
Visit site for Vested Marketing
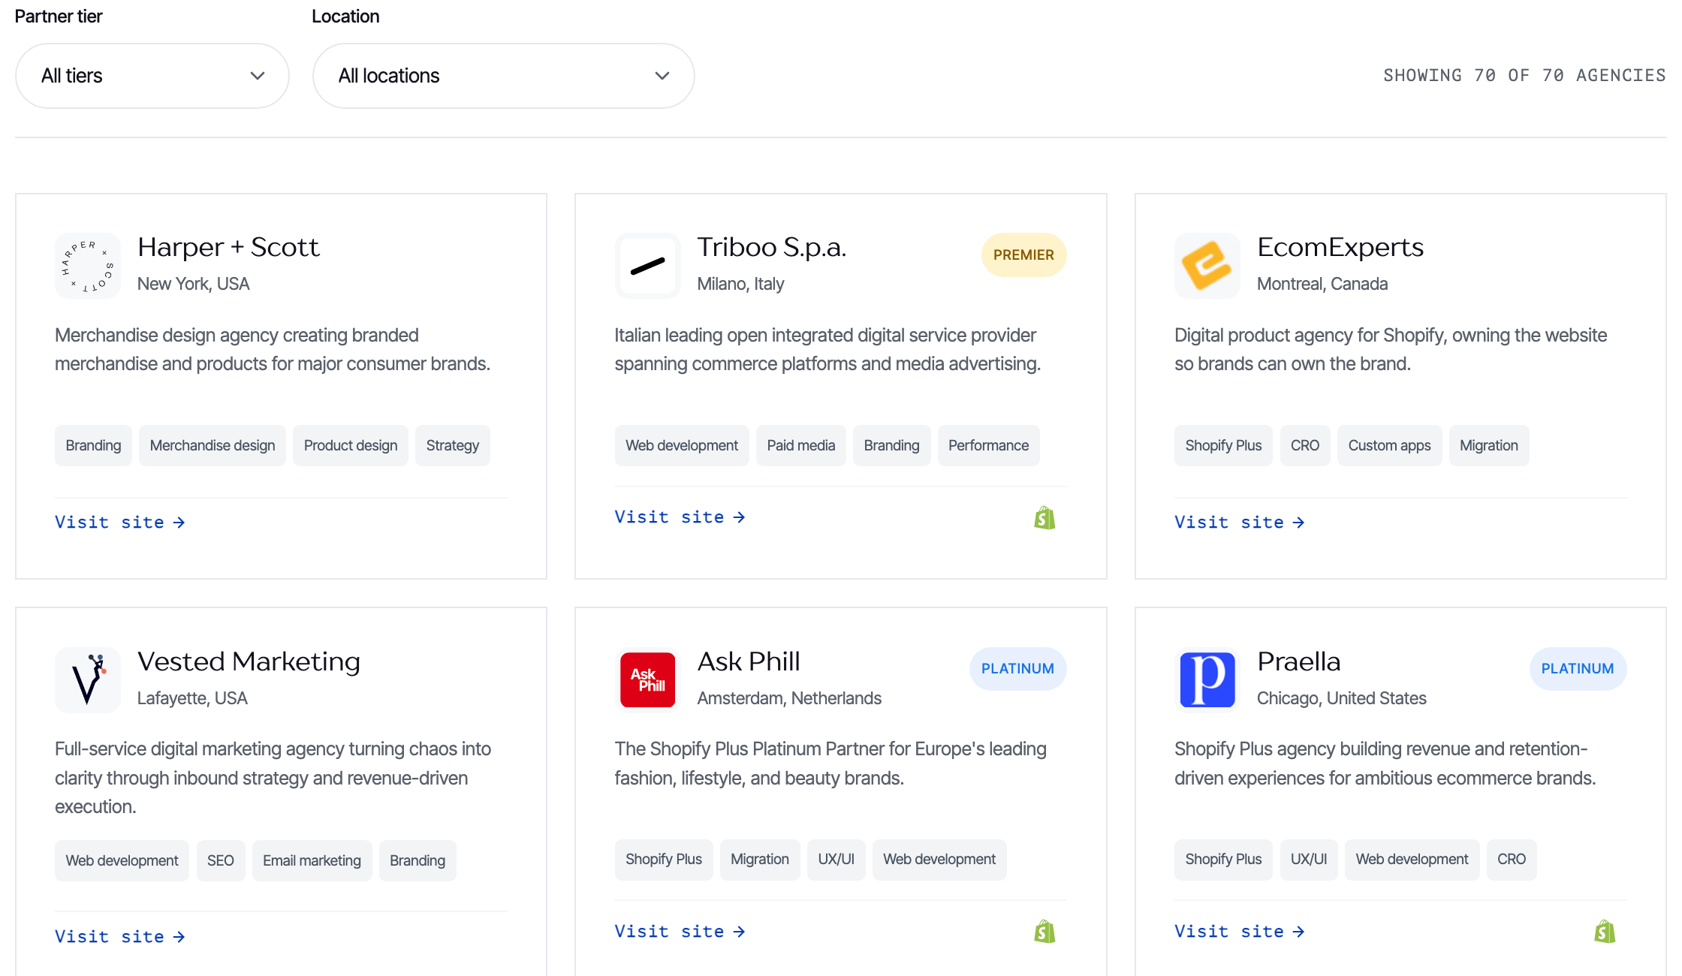(120, 937)
